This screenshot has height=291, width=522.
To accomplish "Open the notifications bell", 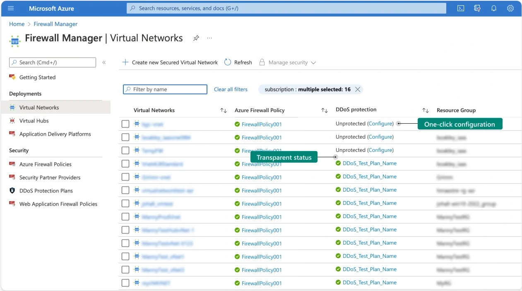I will (x=493, y=8).
